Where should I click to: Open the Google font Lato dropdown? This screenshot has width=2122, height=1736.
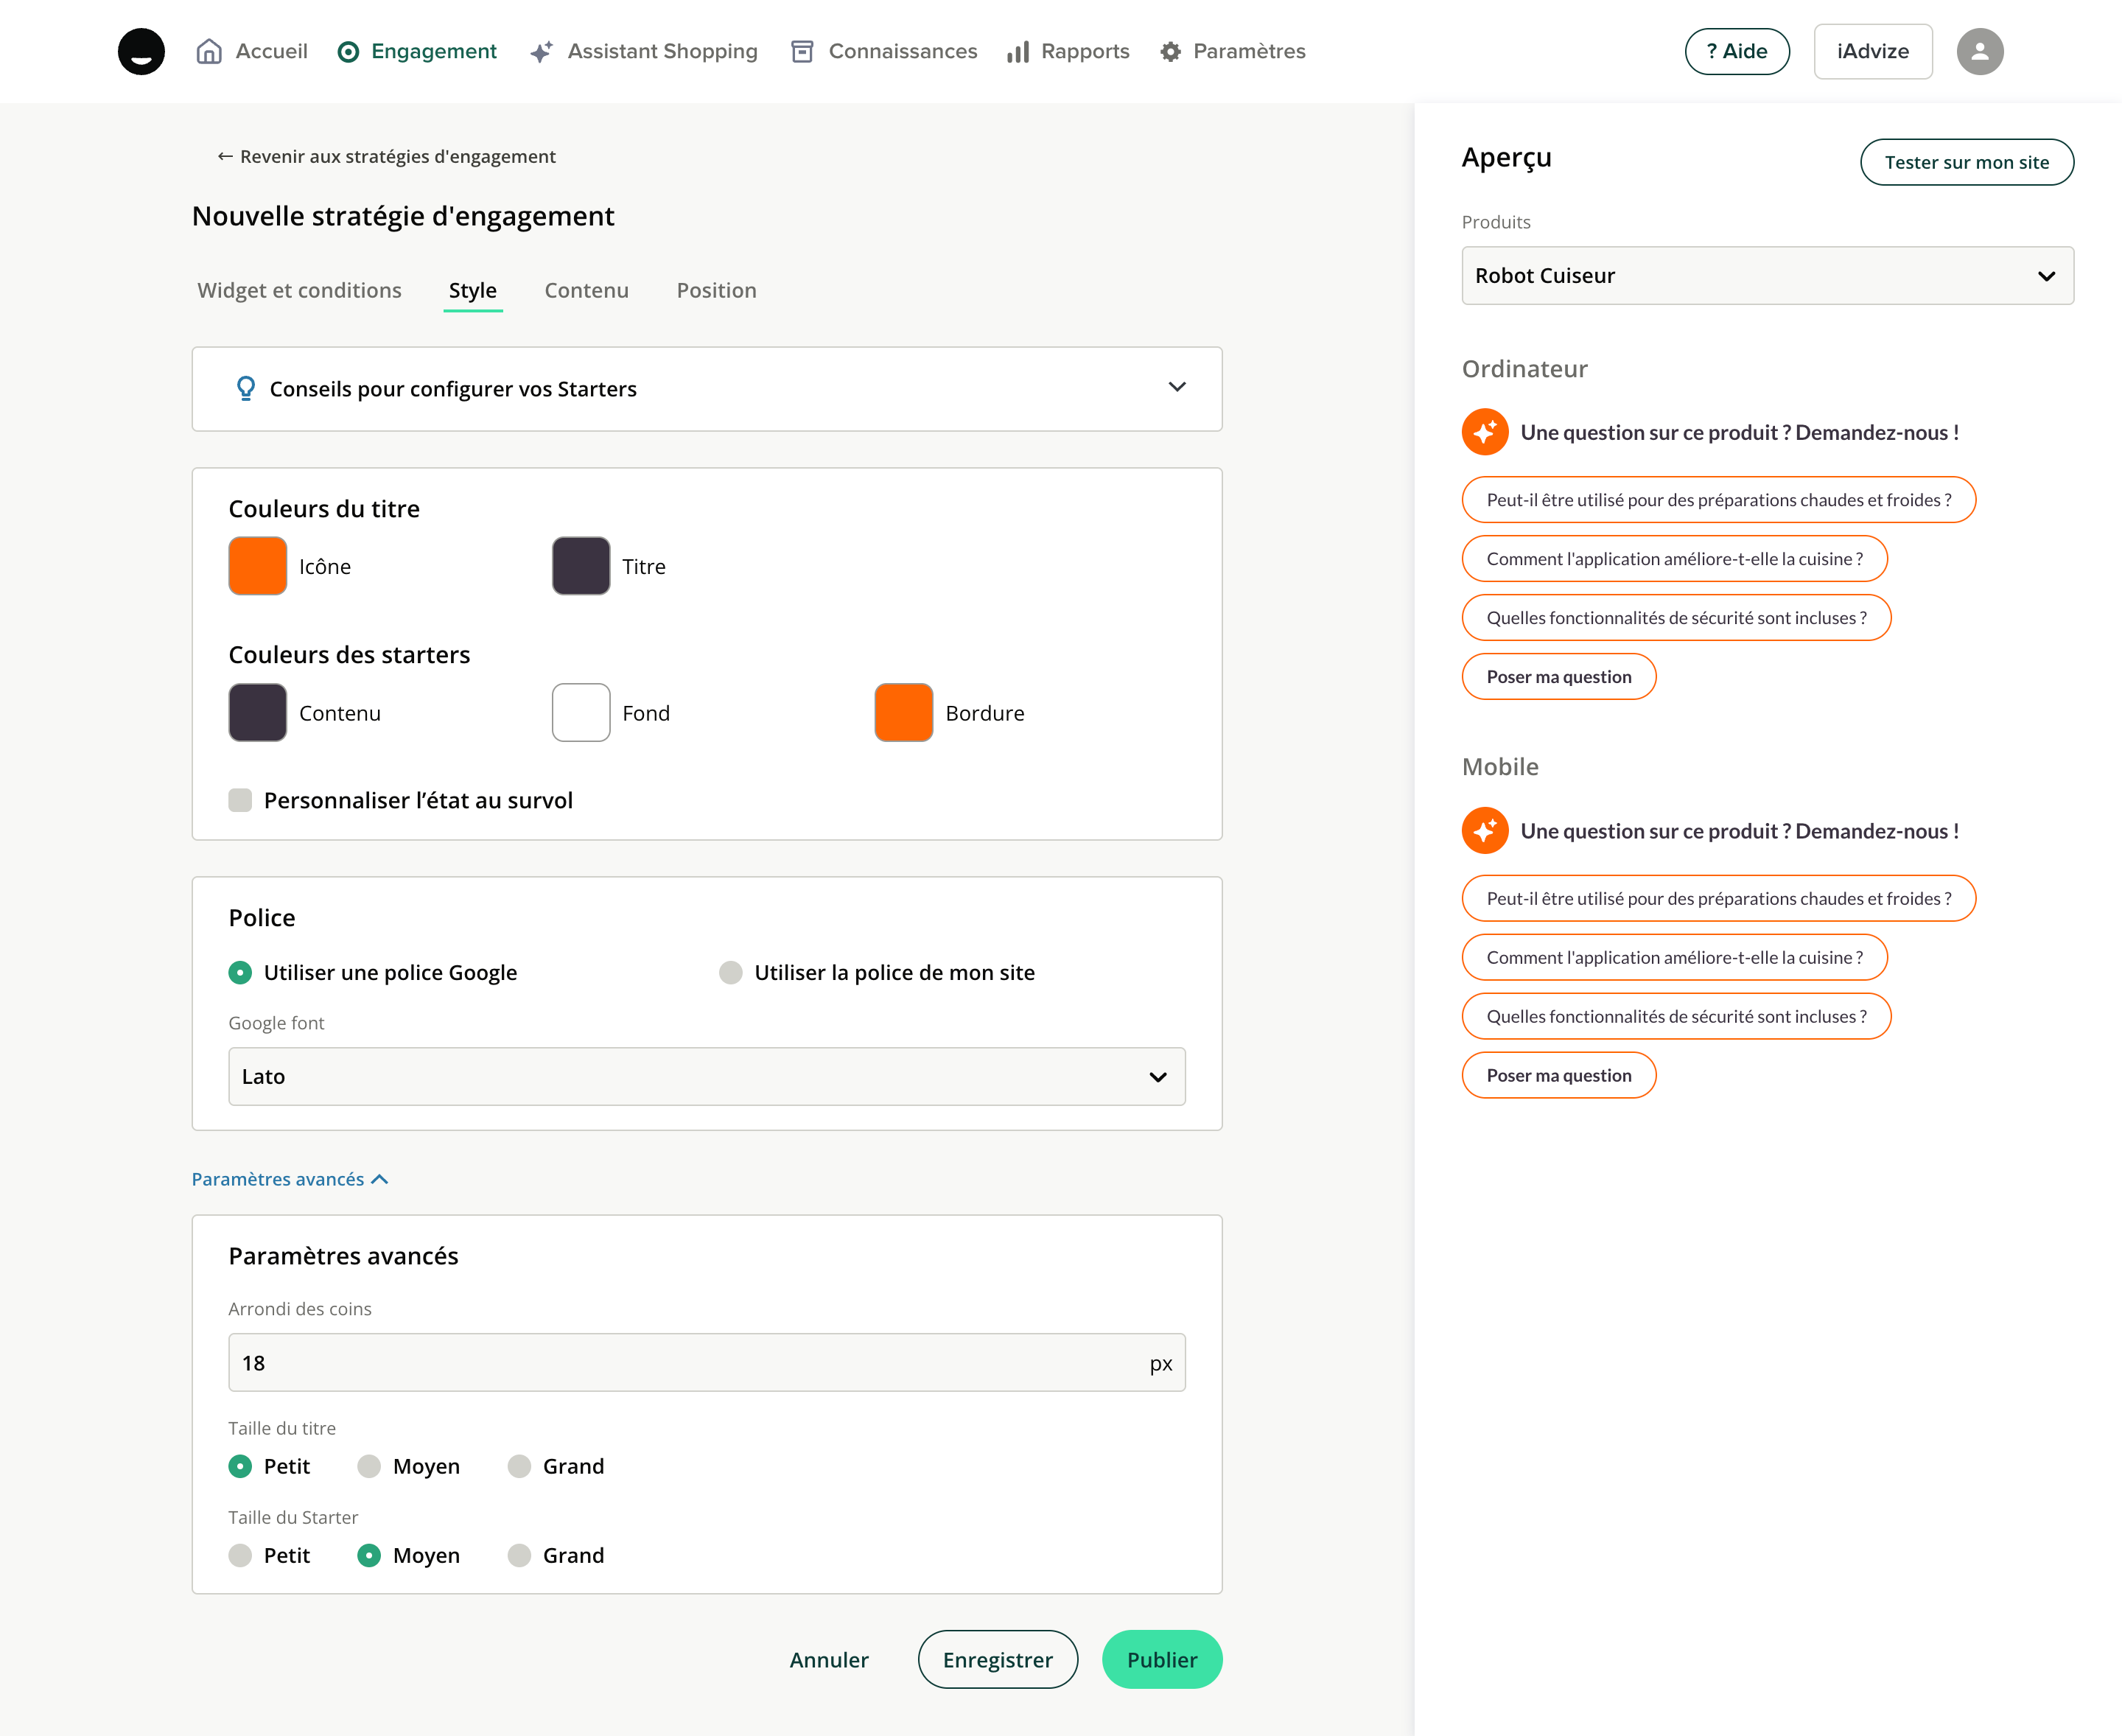[706, 1077]
